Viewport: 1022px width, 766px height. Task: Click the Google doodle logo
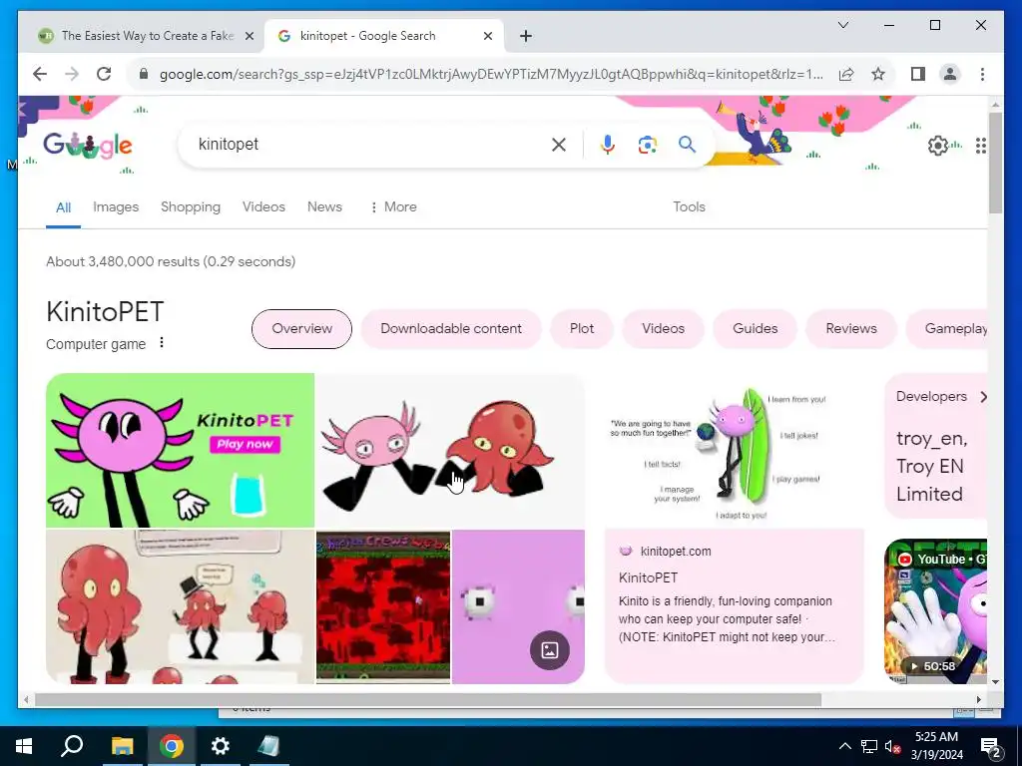coord(88,146)
